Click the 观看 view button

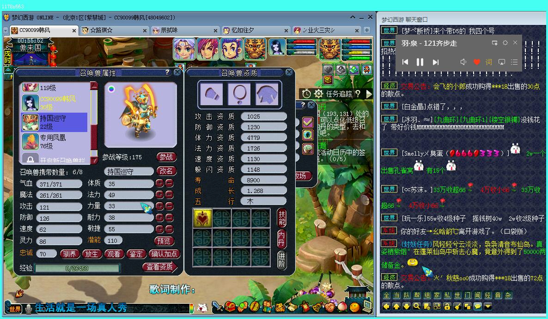(x=114, y=254)
